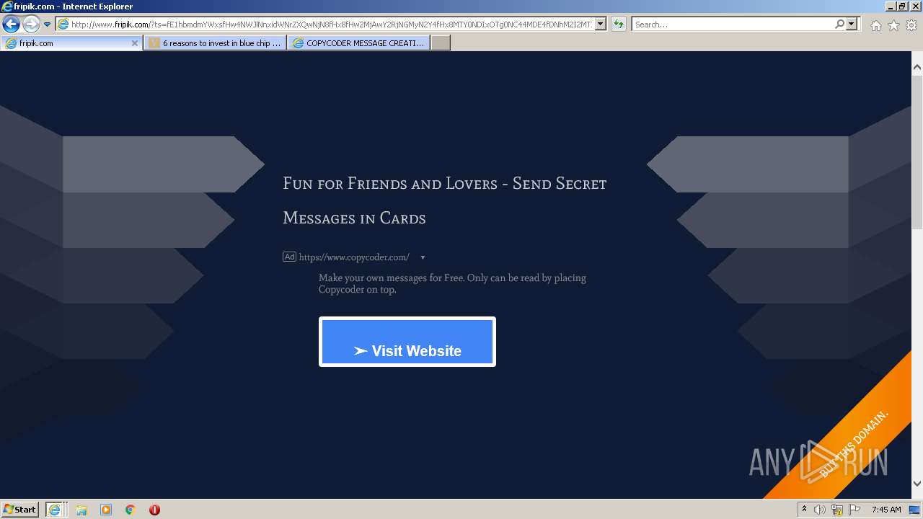Image resolution: width=923 pixels, height=519 pixels.
Task: Click the scrollbar down arrow
Action: 917,484
